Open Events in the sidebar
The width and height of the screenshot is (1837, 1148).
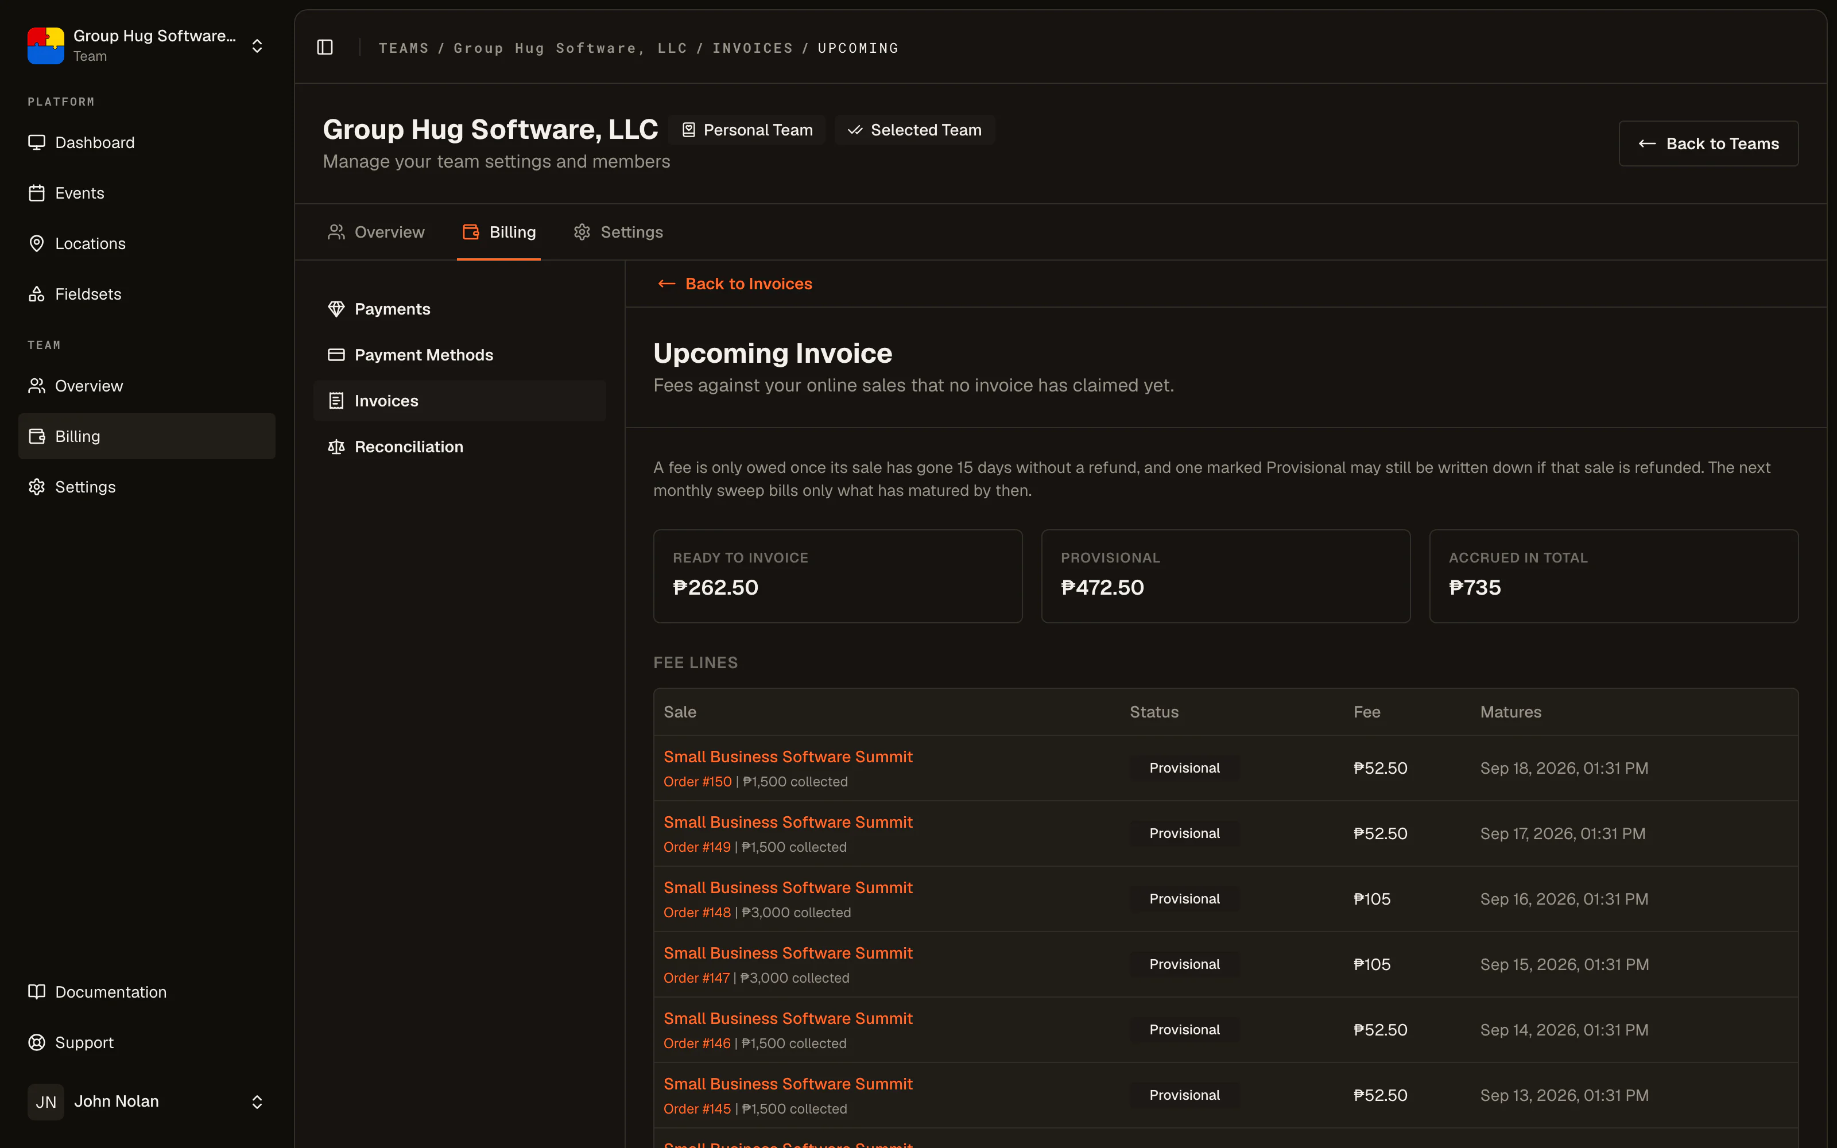[146, 193]
